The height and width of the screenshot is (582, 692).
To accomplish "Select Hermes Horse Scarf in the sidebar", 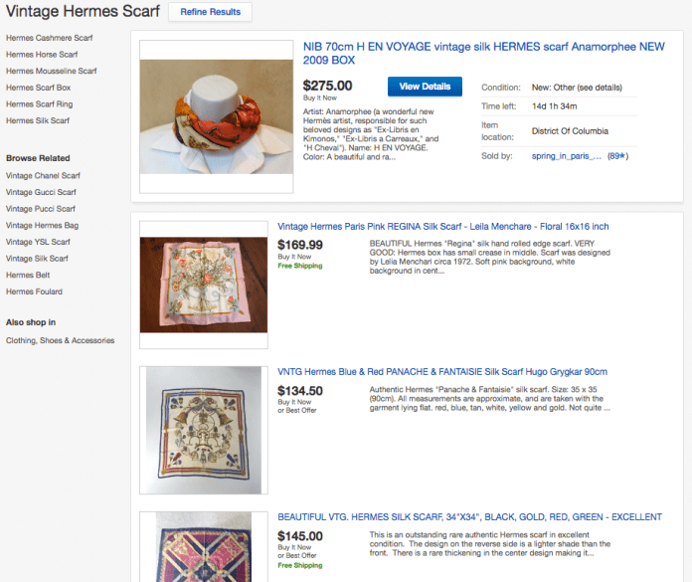I will [42, 55].
